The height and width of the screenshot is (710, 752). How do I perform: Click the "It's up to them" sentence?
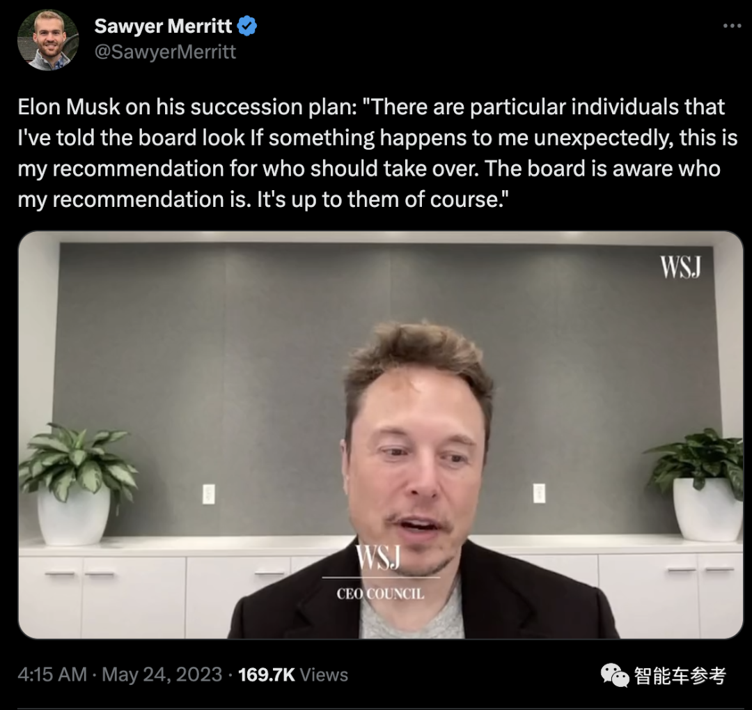382,199
